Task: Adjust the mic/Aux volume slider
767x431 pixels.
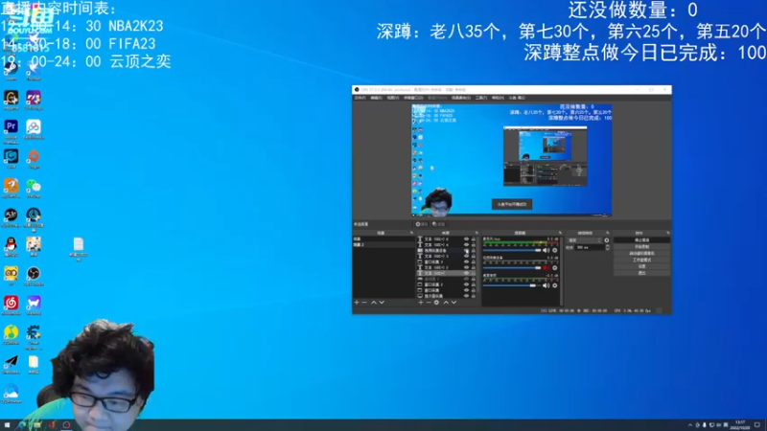Action: 512,250
